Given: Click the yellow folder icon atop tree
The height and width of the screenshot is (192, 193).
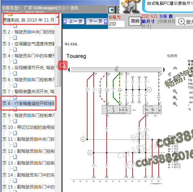Looking at the screenshot, I should point(10,14).
